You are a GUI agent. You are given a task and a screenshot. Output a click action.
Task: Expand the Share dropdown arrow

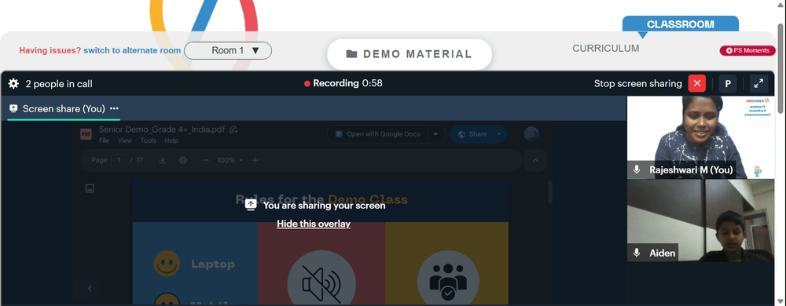pos(499,134)
